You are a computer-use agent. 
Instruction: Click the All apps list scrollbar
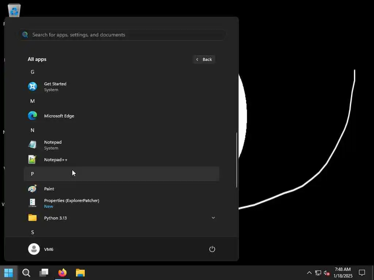237,160
